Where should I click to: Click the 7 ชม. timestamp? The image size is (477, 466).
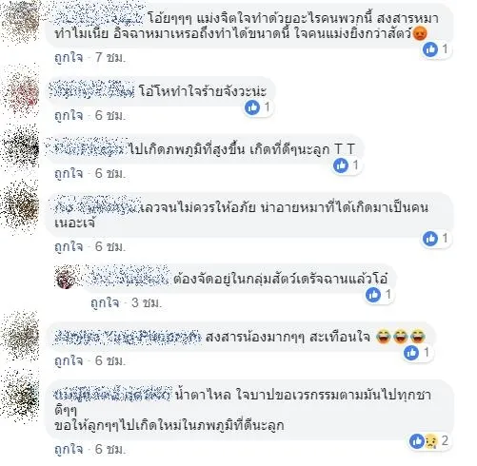point(110,58)
